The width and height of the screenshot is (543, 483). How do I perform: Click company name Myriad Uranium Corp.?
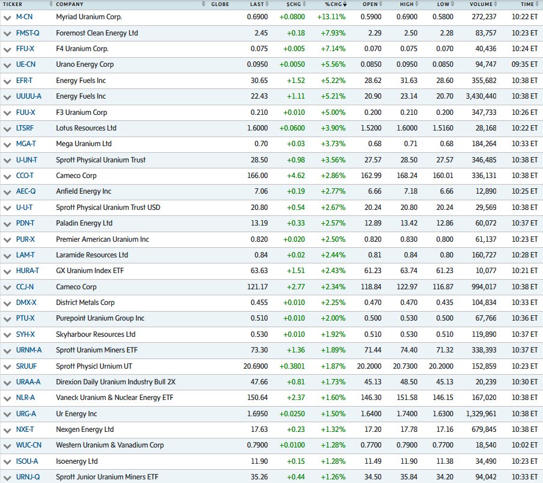(x=88, y=17)
